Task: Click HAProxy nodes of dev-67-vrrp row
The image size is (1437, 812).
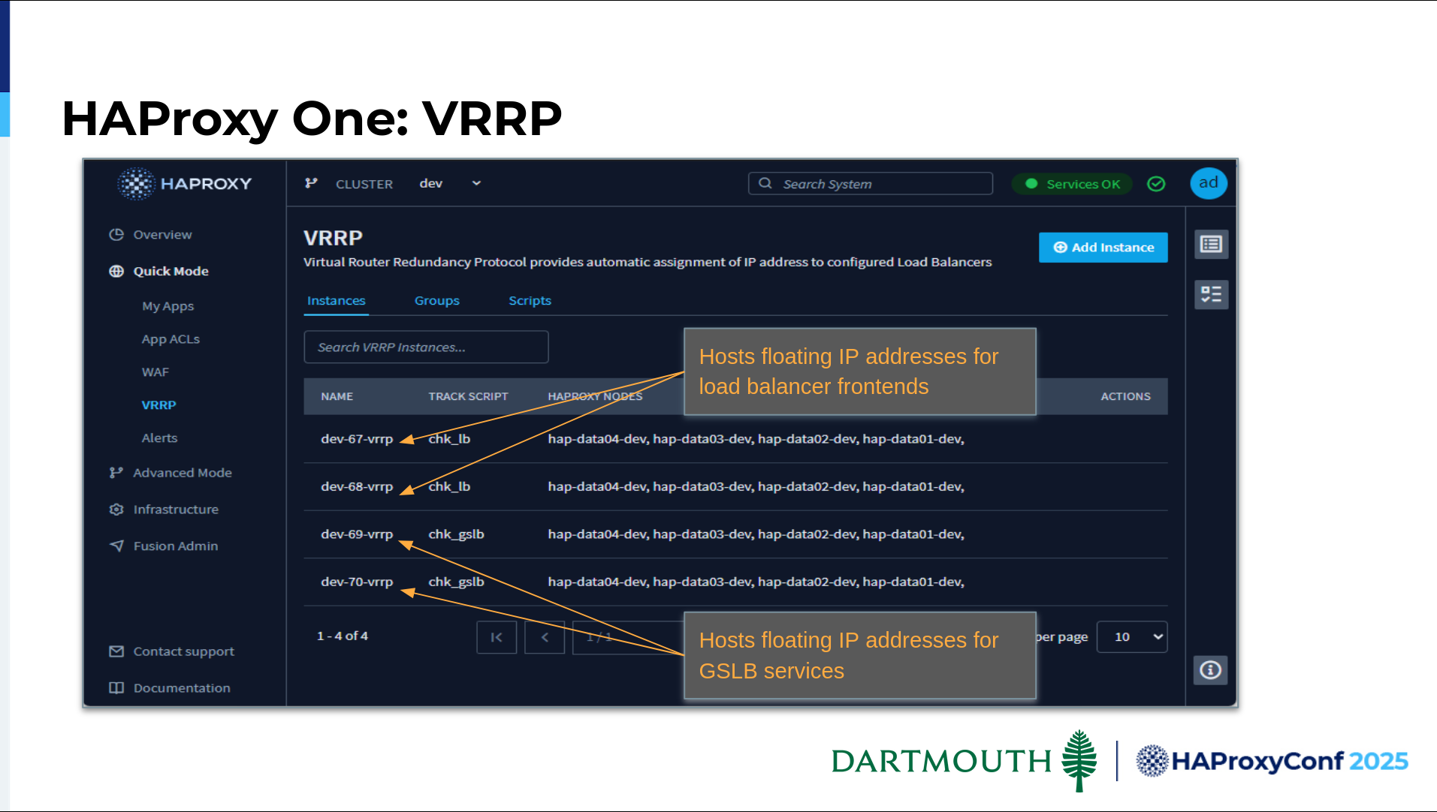Action: pyautogui.click(x=756, y=439)
